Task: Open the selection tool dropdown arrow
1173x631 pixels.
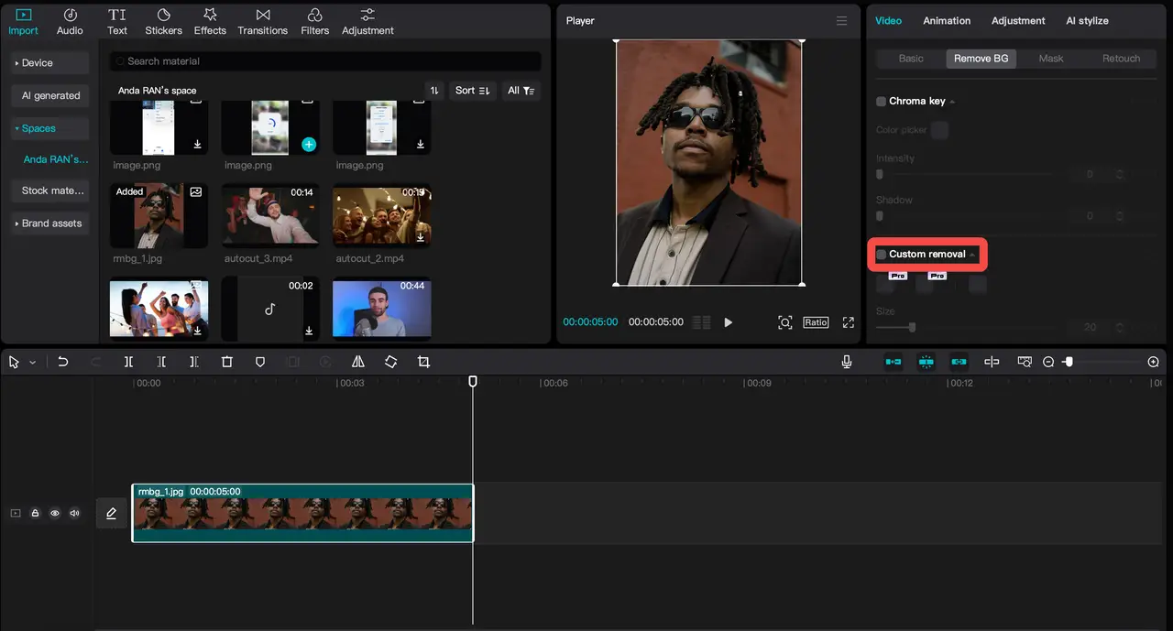Action: coord(33,363)
